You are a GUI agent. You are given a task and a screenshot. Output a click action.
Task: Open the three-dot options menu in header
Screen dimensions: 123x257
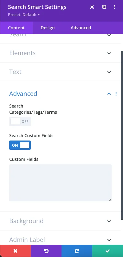click(114, 7)
